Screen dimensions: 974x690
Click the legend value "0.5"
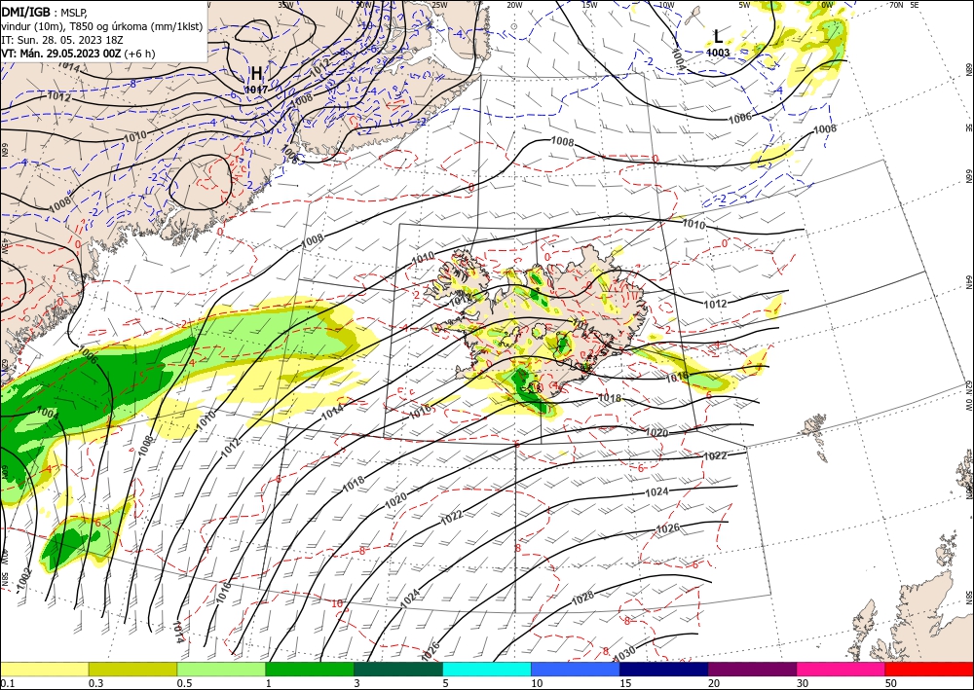(184, 683)
